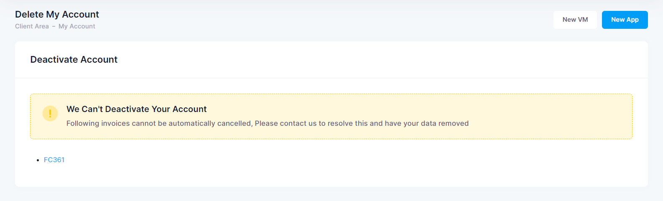Click the word 'Delete' in page title
This screenshot has height=201, width=663.
(29, 14)
